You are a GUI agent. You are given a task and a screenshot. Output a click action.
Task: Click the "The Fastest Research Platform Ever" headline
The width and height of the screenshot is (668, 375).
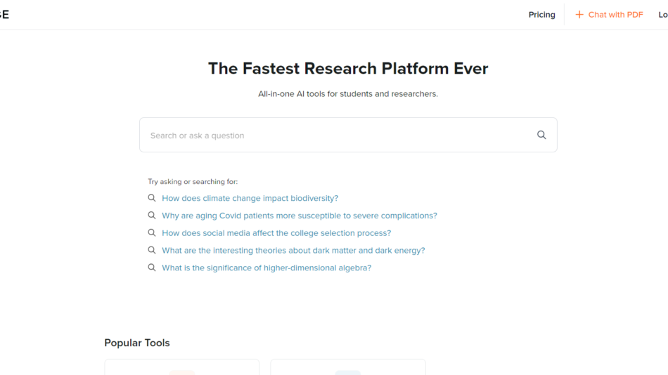(x=348, y=68)
